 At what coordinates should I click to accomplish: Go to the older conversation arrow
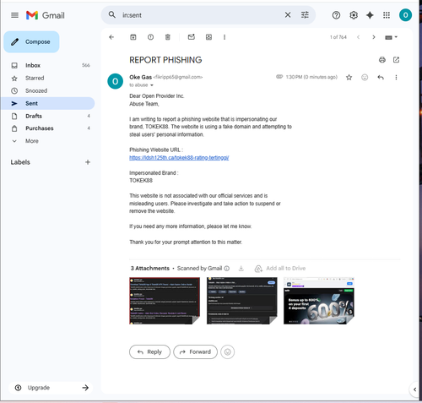(374, 37)
